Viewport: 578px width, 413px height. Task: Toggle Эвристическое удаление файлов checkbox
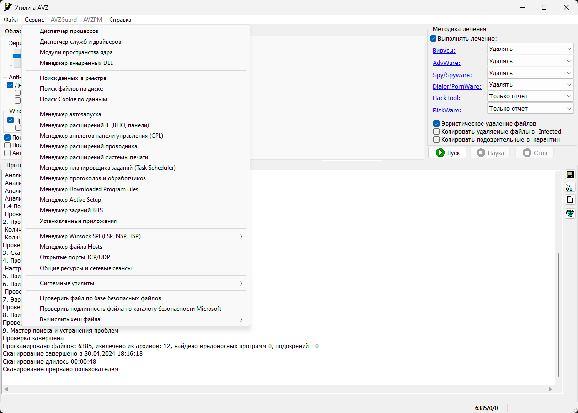436,124
